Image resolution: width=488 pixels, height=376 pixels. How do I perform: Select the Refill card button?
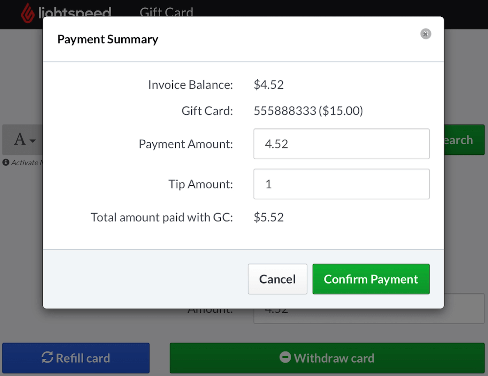click(76, 358)
